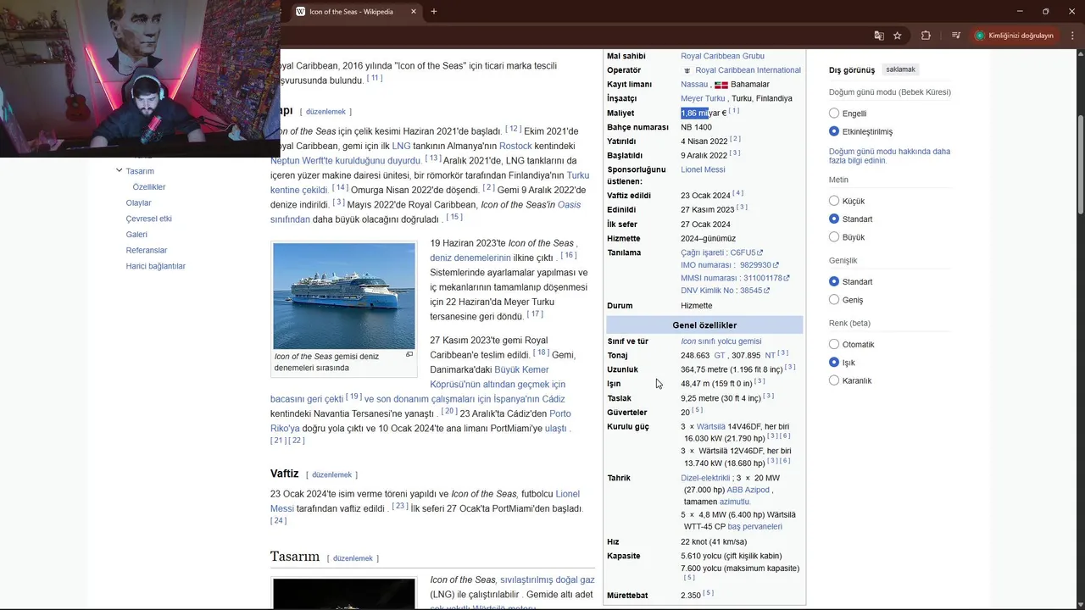Bookmark this page with the star icon

click(898, 36)
